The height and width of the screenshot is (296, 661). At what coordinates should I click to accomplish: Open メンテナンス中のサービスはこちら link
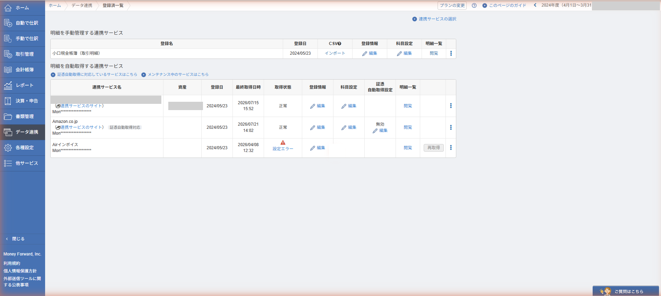(x=175, y=74)
